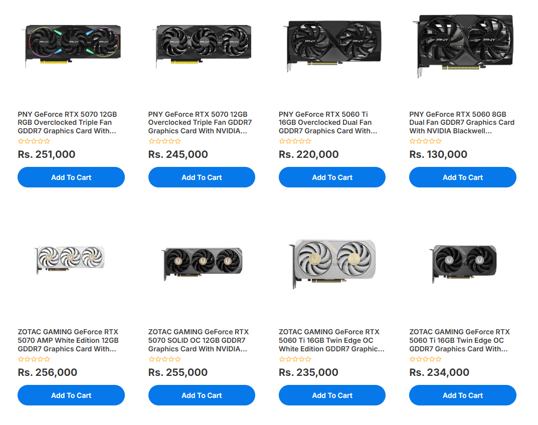Open PNY RTX 5070 RGB card image
The image size is (538, 425).
(x=72, y=46)
